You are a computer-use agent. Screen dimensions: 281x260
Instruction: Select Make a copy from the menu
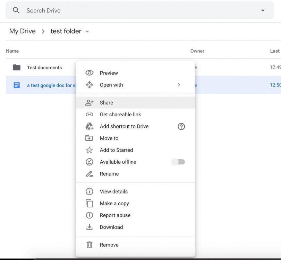point(114,203)
